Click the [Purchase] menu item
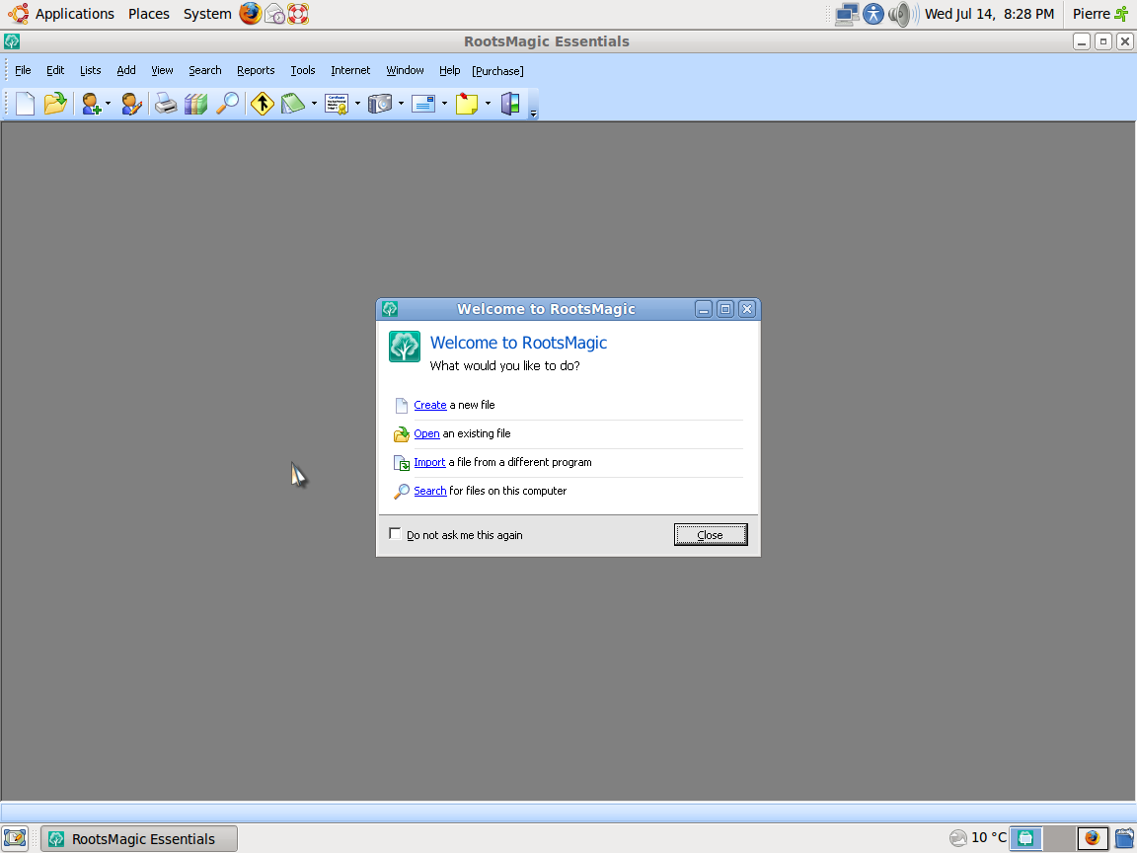Image resolution: width=1137 pixels, height=853 pixels. pos(497,71)
